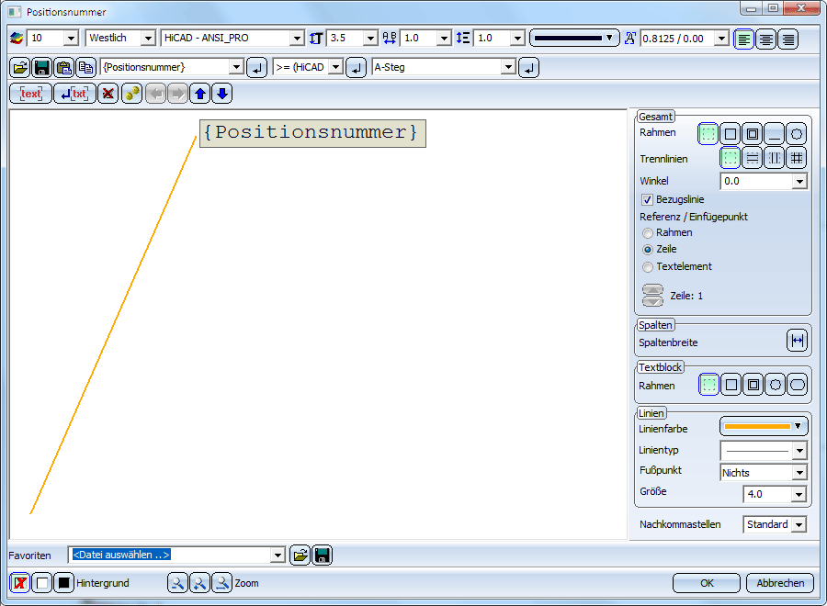Click the blue up arrow icon
The image size is (827, 606).
click(x=200, y=94)
